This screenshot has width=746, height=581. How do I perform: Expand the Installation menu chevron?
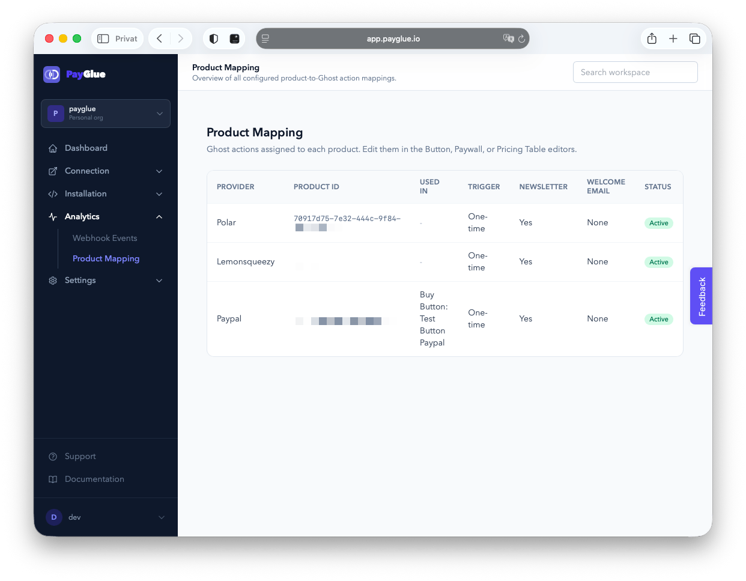159,194
